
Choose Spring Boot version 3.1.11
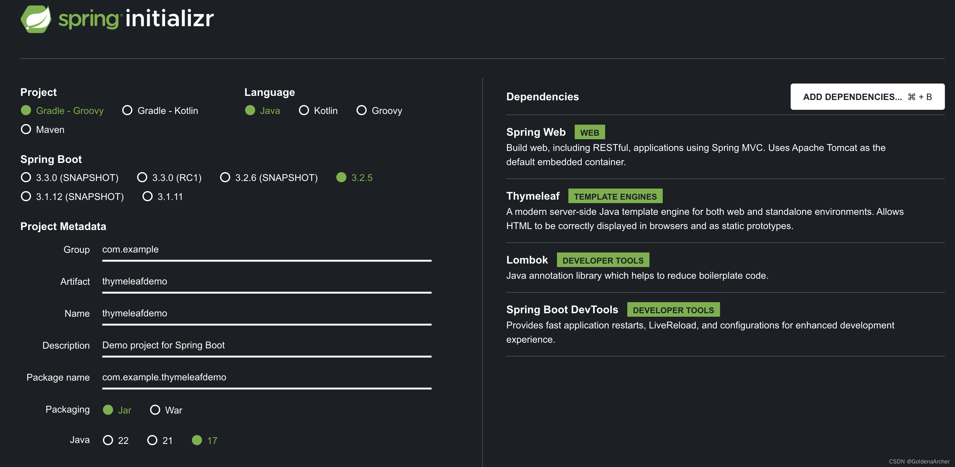163,196
